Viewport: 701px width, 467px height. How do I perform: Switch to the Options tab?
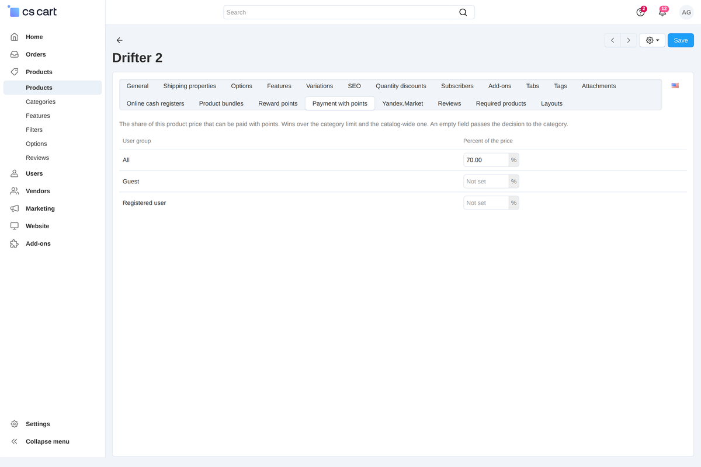pyautogui.click(x=241, y=86)
